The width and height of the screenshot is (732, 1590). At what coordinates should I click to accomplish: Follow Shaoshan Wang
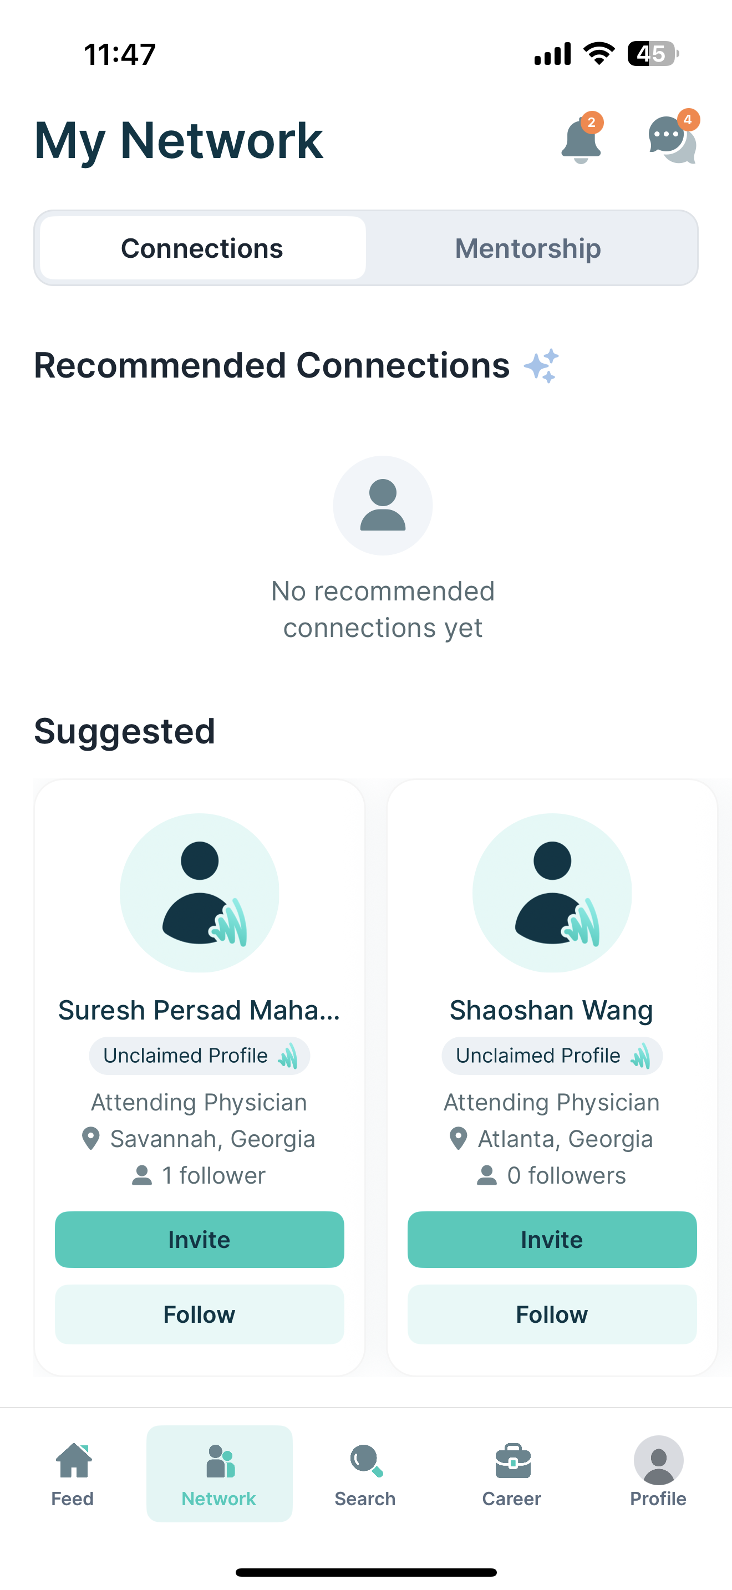tap(552, 1314)
